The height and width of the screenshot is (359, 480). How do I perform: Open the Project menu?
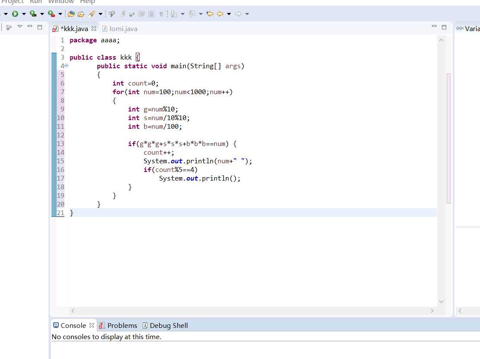pyautogui.click(x=13, y=2)
